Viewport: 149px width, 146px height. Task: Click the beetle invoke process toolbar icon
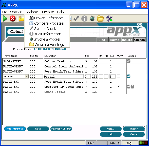(x=92, y=19)
